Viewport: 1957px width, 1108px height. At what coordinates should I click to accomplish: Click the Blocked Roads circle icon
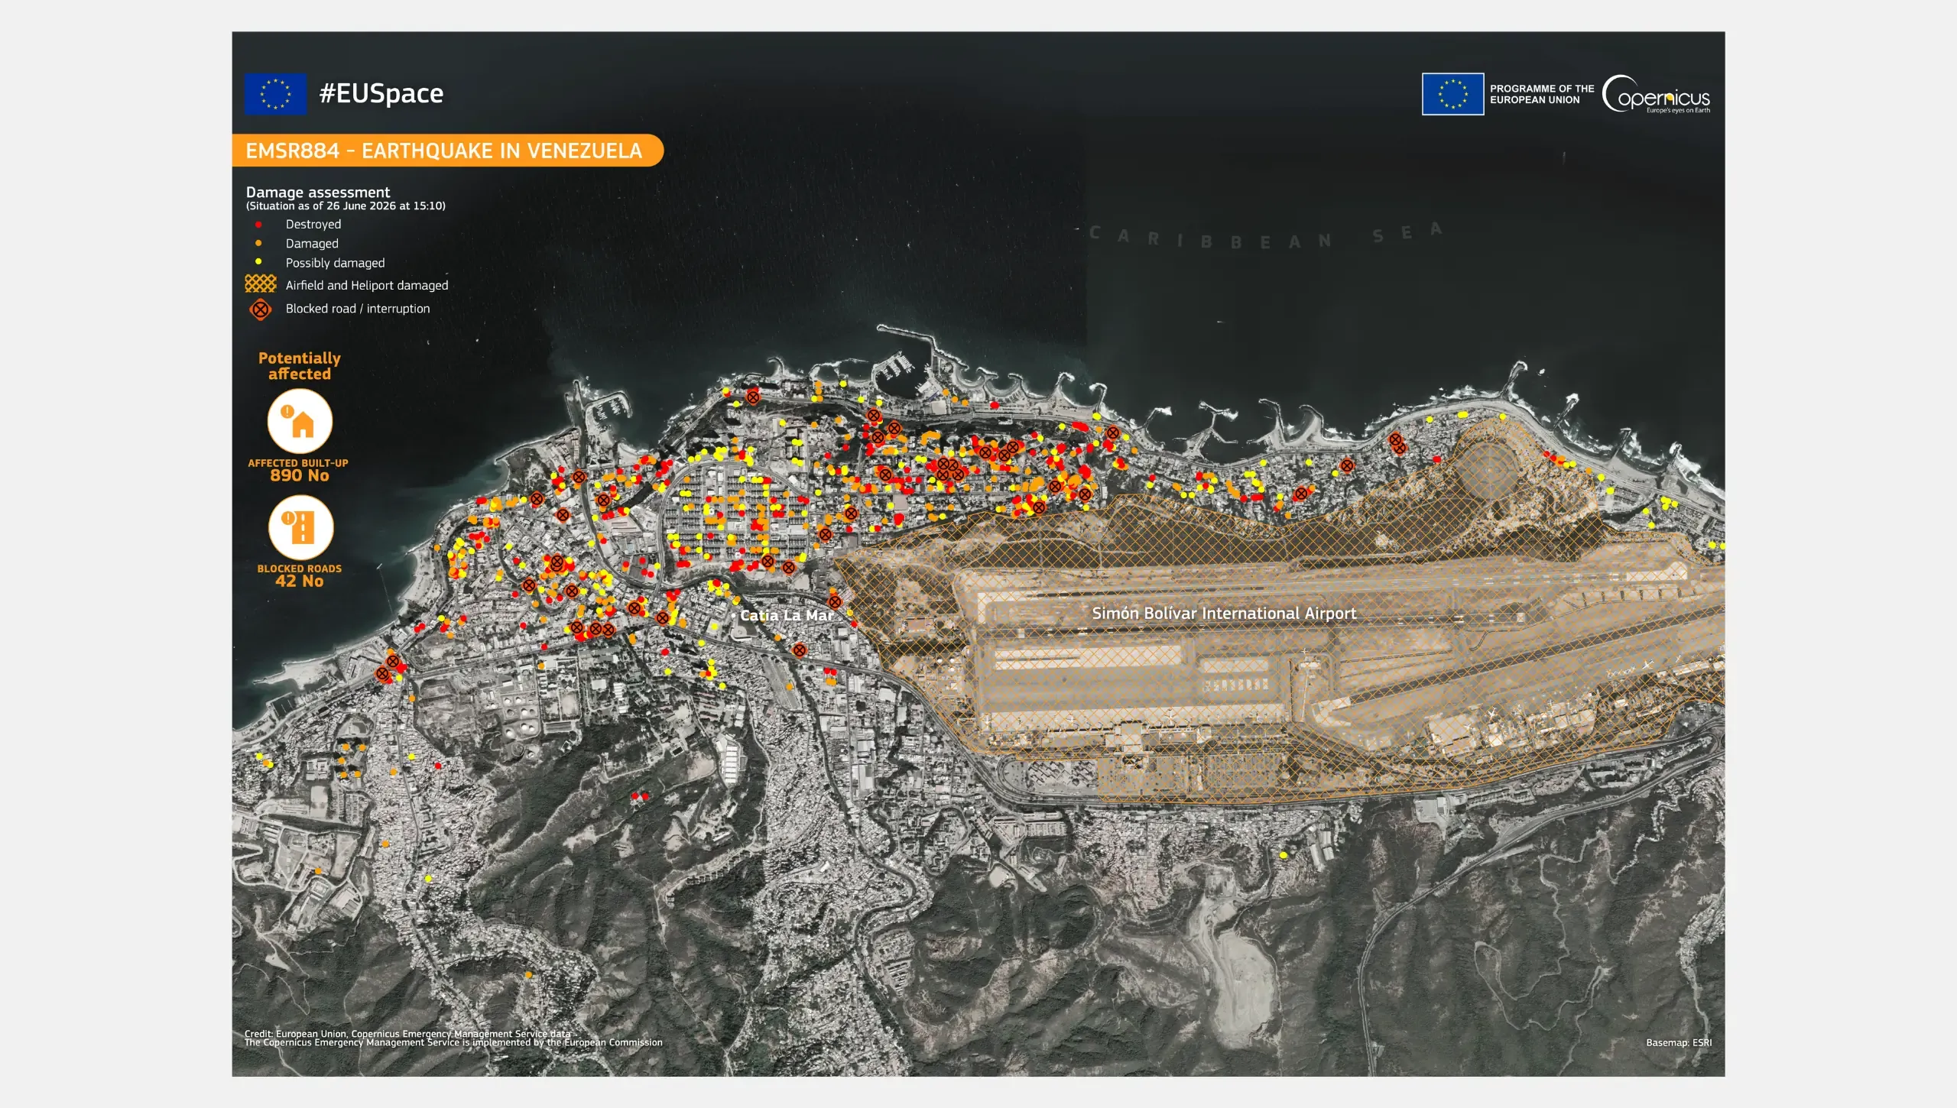pyautogui.click(x=300, y=527)
